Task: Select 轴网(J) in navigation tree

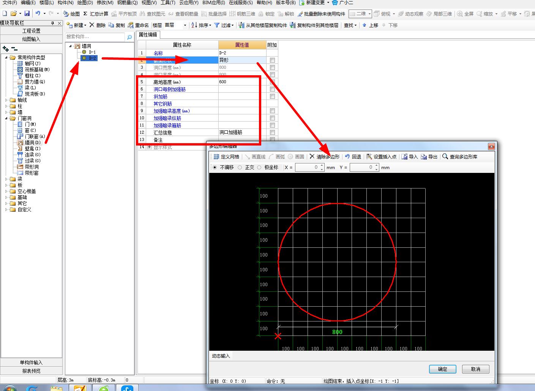Action: point(33,63)
